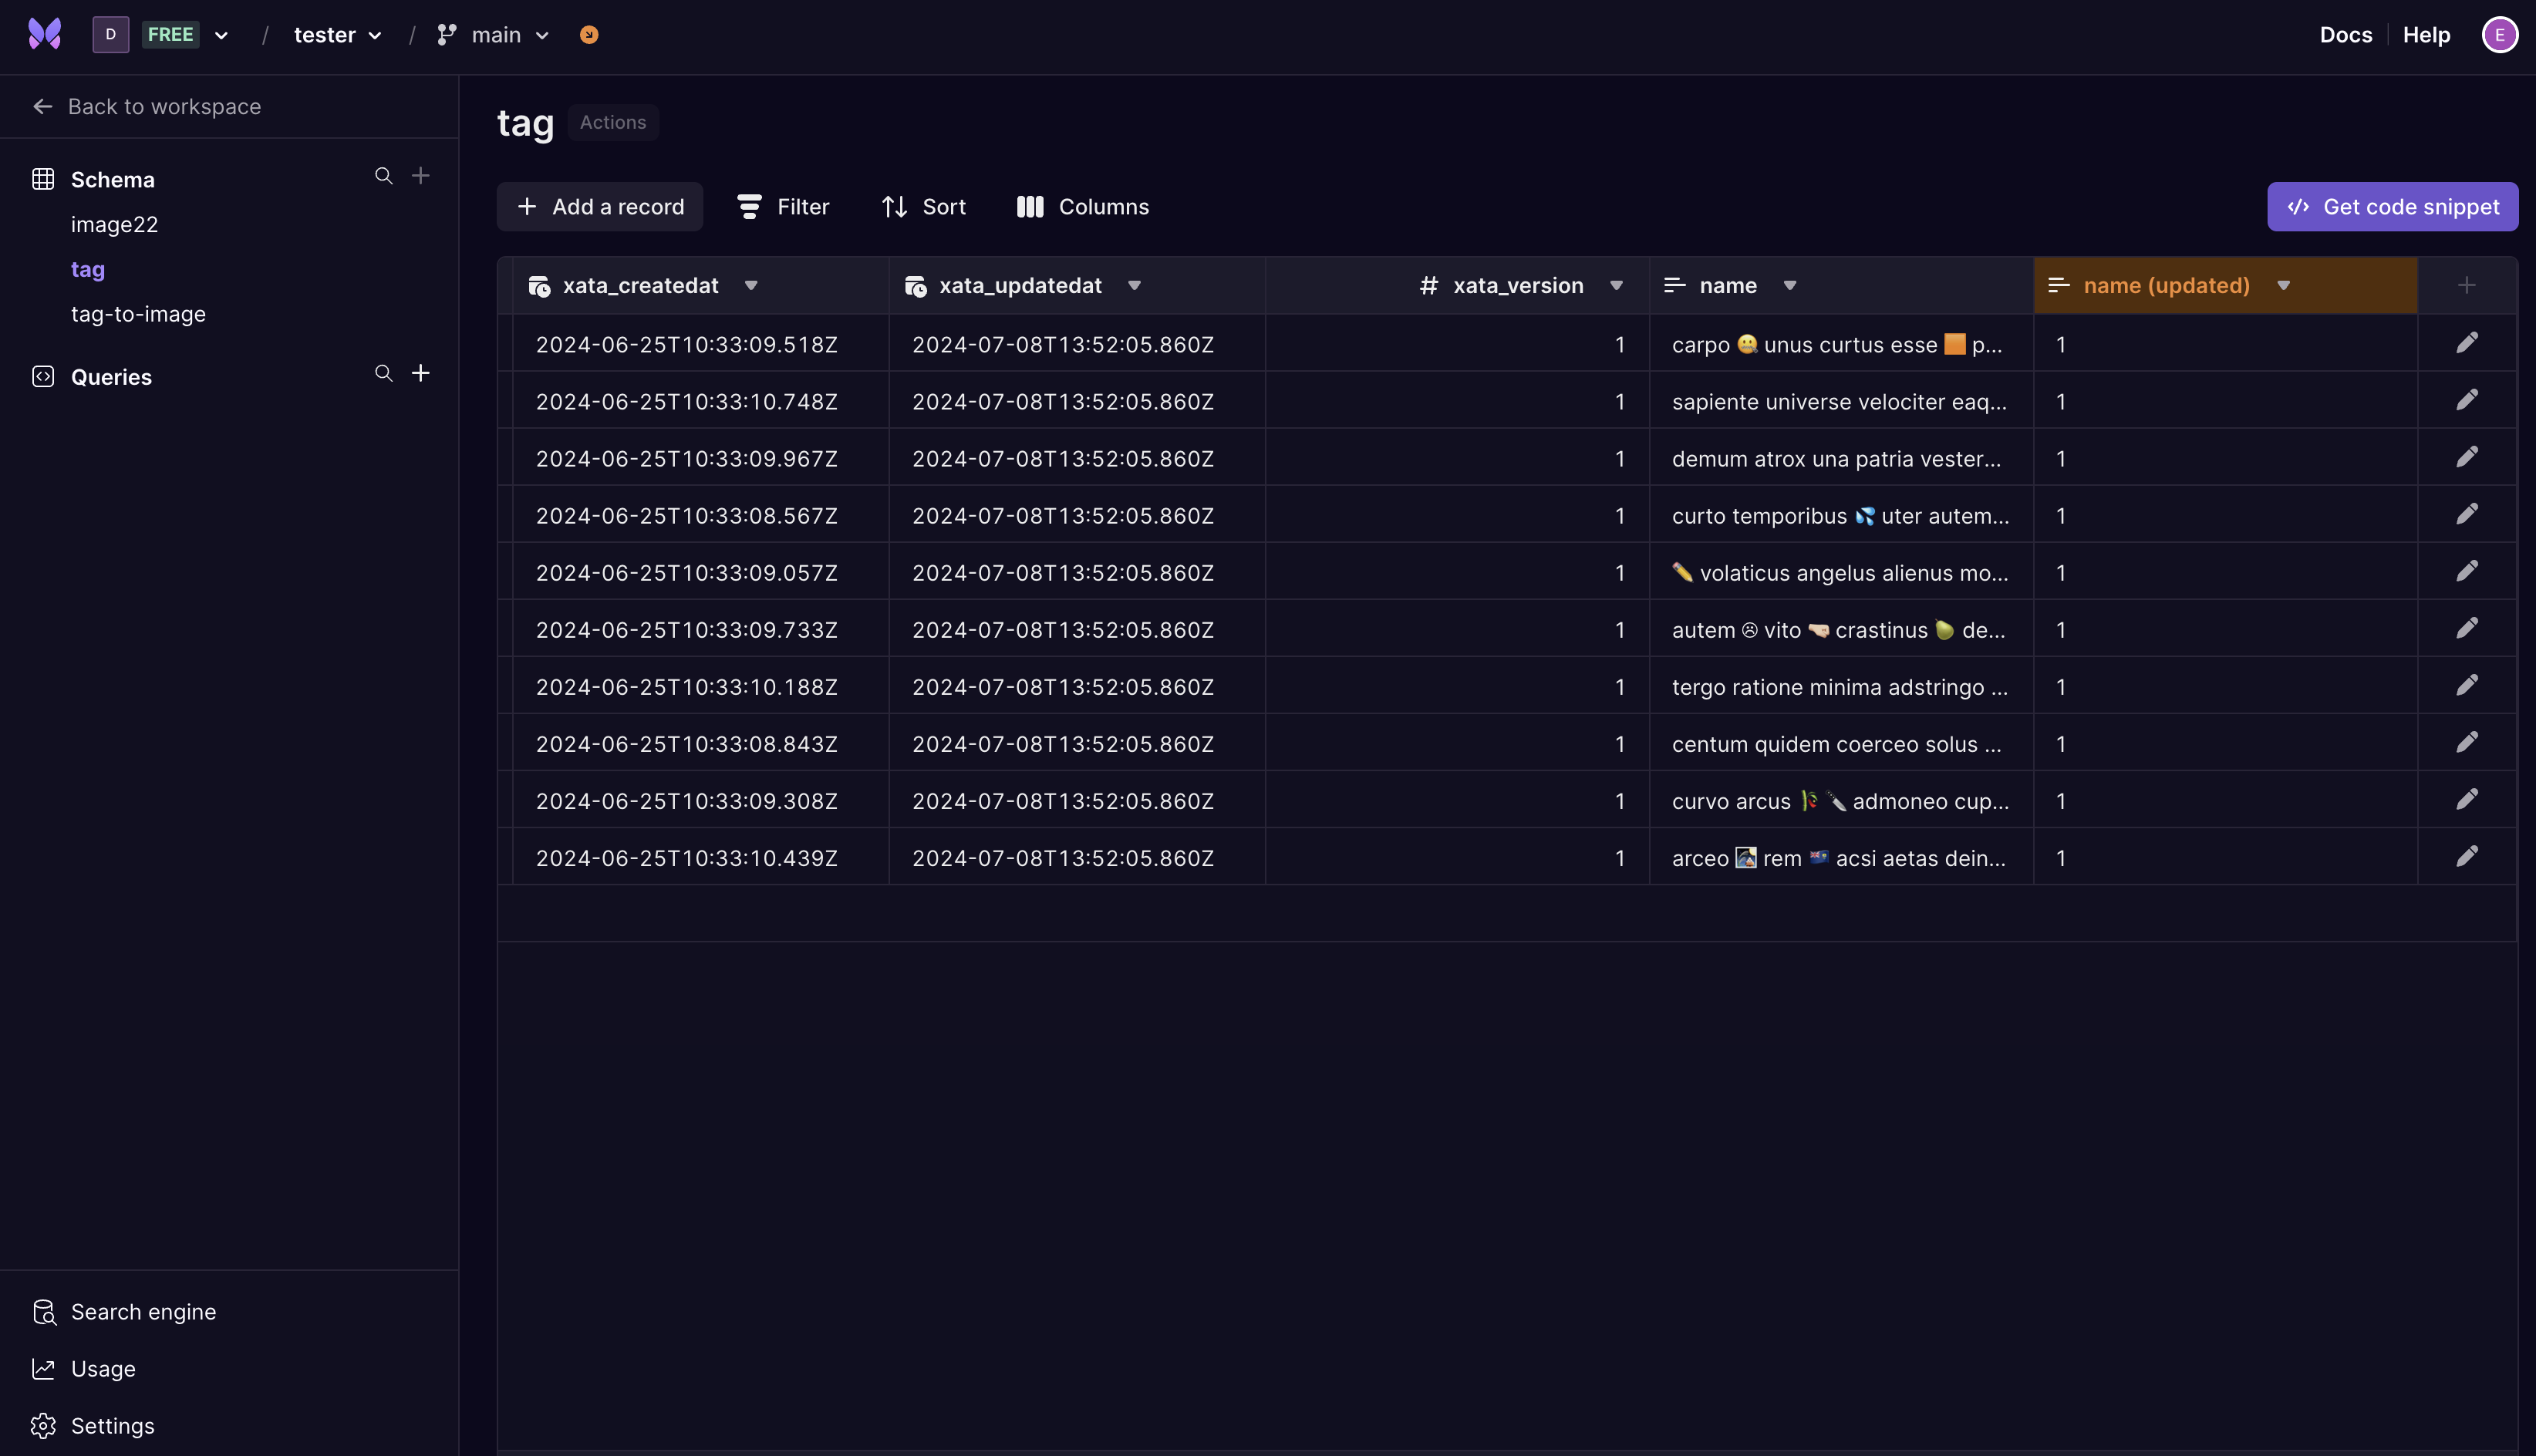2536x1456 pixels.
Task: Edit the row with volaticus angelus
Action: tap(2467, 571)
